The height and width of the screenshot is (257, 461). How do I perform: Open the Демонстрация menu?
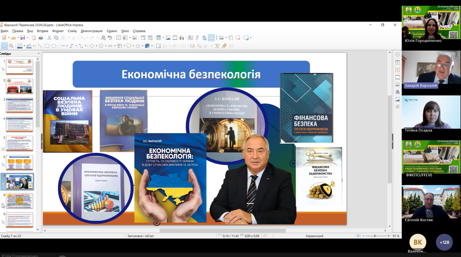tap(91, 31)
